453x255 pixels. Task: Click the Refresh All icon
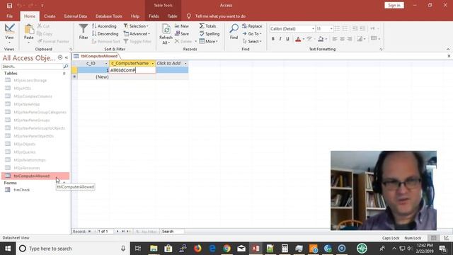166,29
